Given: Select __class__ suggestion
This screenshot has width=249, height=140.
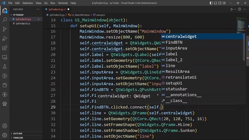Looking at the screenshot, I should (202, 101).
